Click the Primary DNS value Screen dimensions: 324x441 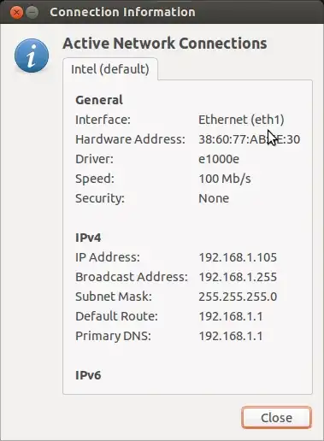[231, 336]
